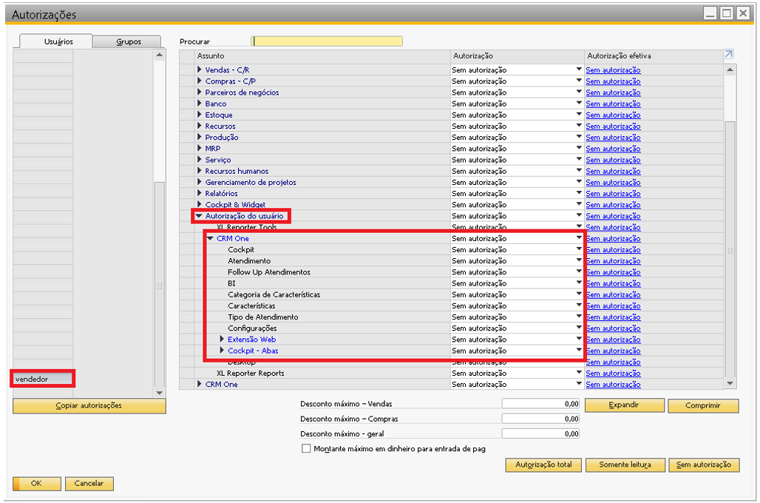
Task: Focus the Procurar search field
Action: click(327, 41)
